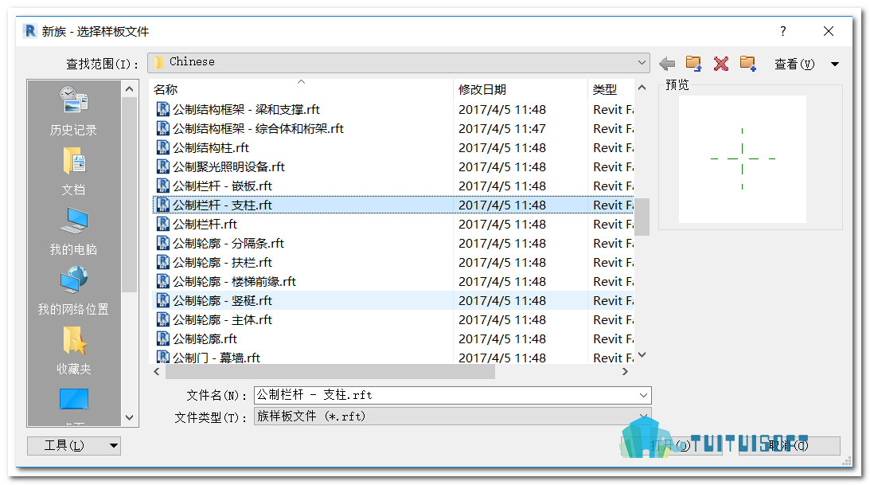Open the 文件类型 combo box
Image resolution: width=870 pixels, height=485 pixels.
(452, 417)
